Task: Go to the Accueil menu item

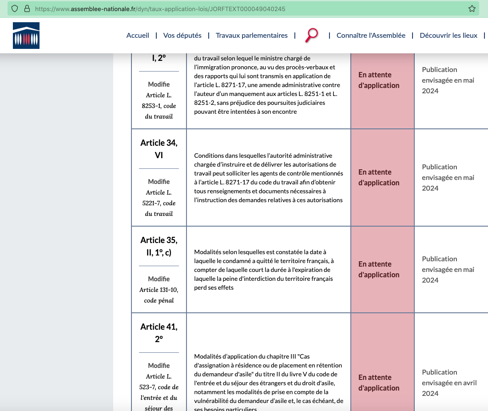Action: [x=138, y=36]
